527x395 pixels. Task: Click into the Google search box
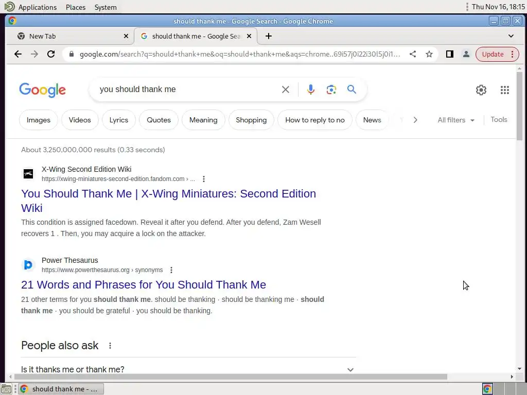click(188, 89)
